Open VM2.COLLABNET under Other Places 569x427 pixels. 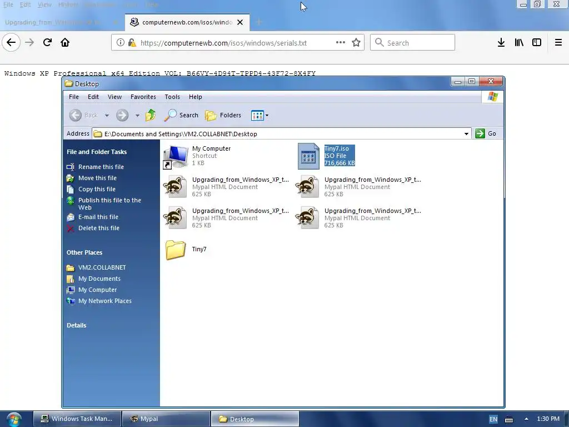click(96, 267)
